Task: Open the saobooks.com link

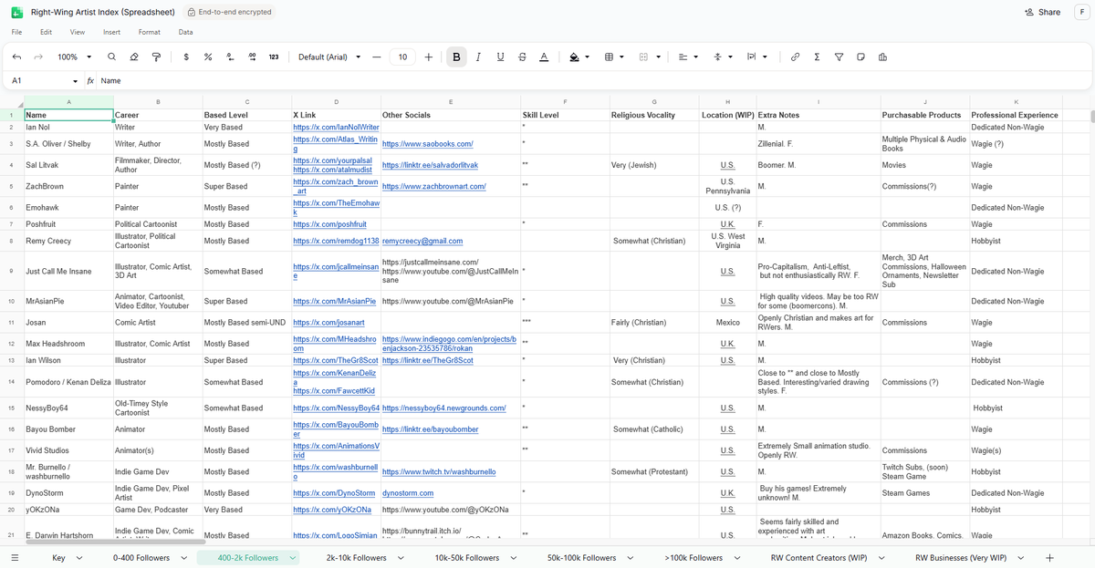Action: tap(427, 144)
